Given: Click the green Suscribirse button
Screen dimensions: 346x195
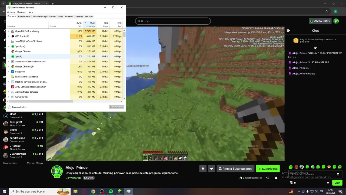Looking at the screenshot, I should click(268, 169).
